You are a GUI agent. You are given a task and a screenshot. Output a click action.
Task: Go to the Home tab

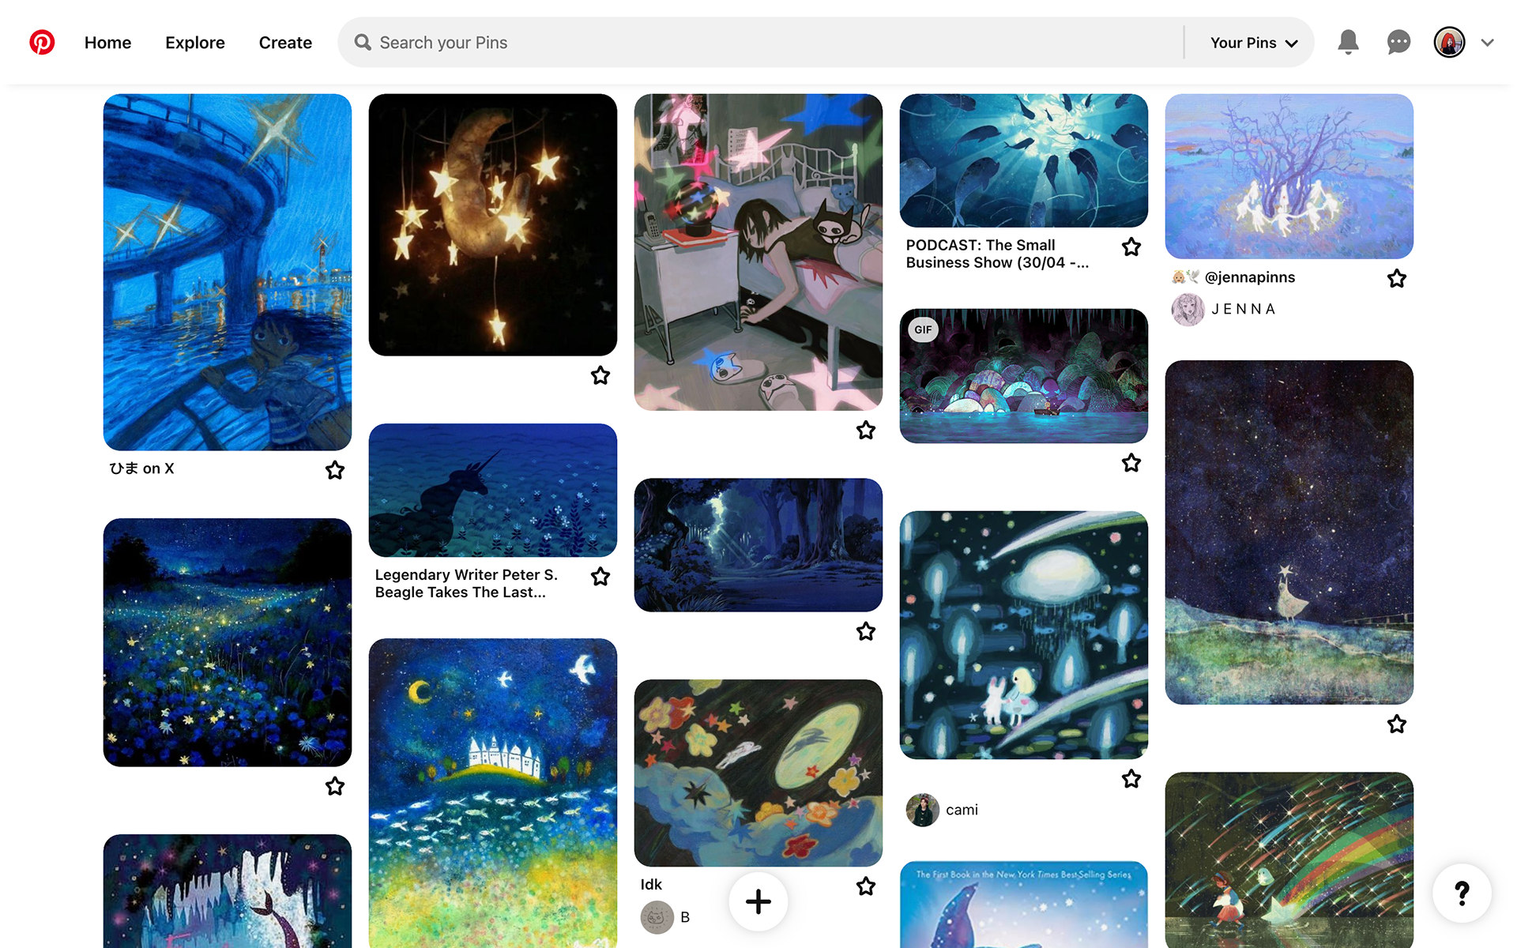107,43
